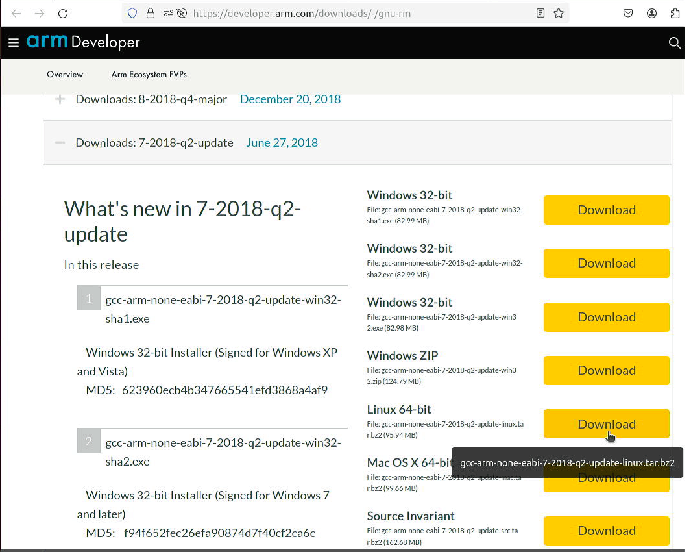Click the src.tar.bz2 (162.68 MB) file description
The height and width of the screenshot is (552, 691).
(442, 536)
